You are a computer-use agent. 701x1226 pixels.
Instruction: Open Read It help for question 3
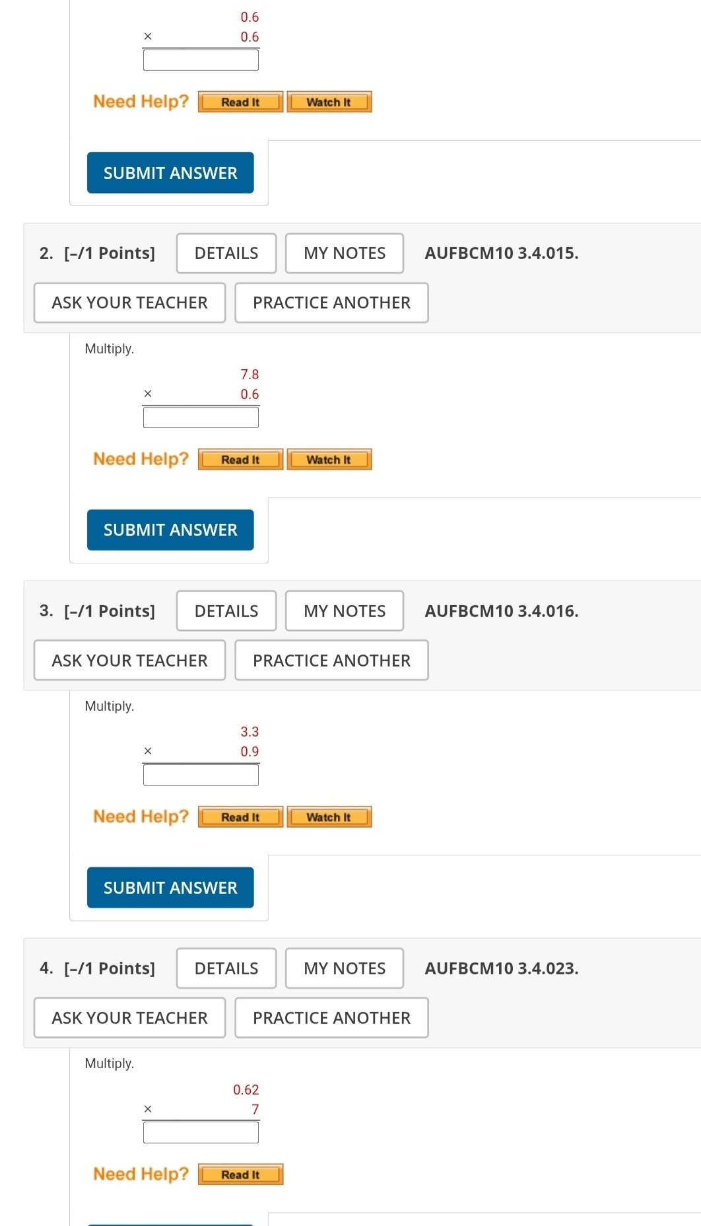(x=240, y=817)
